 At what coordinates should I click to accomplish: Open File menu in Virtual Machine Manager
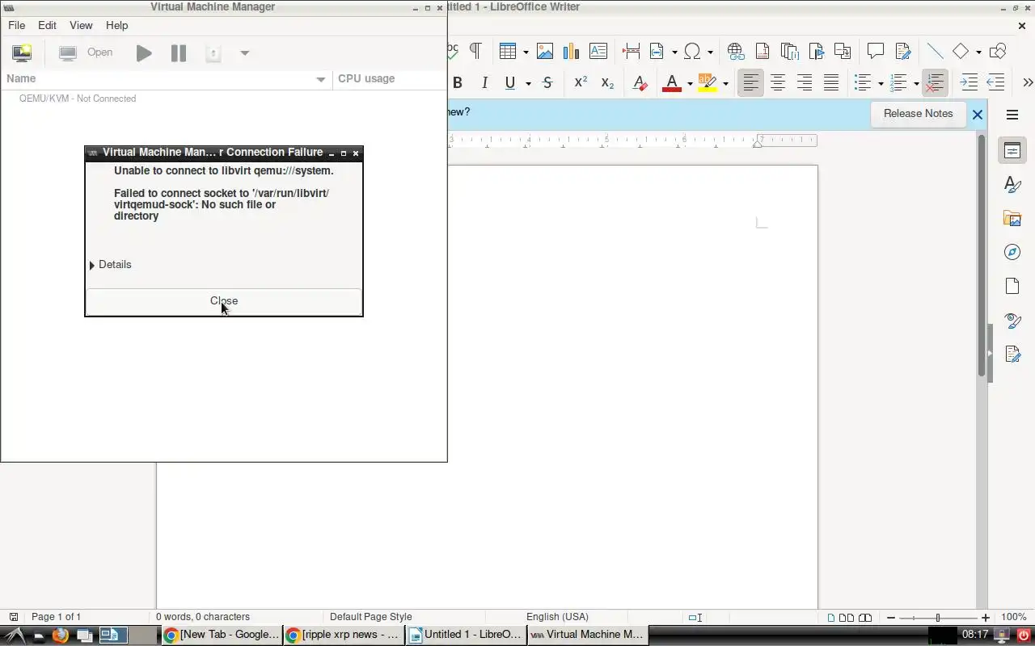coord(16,25)
